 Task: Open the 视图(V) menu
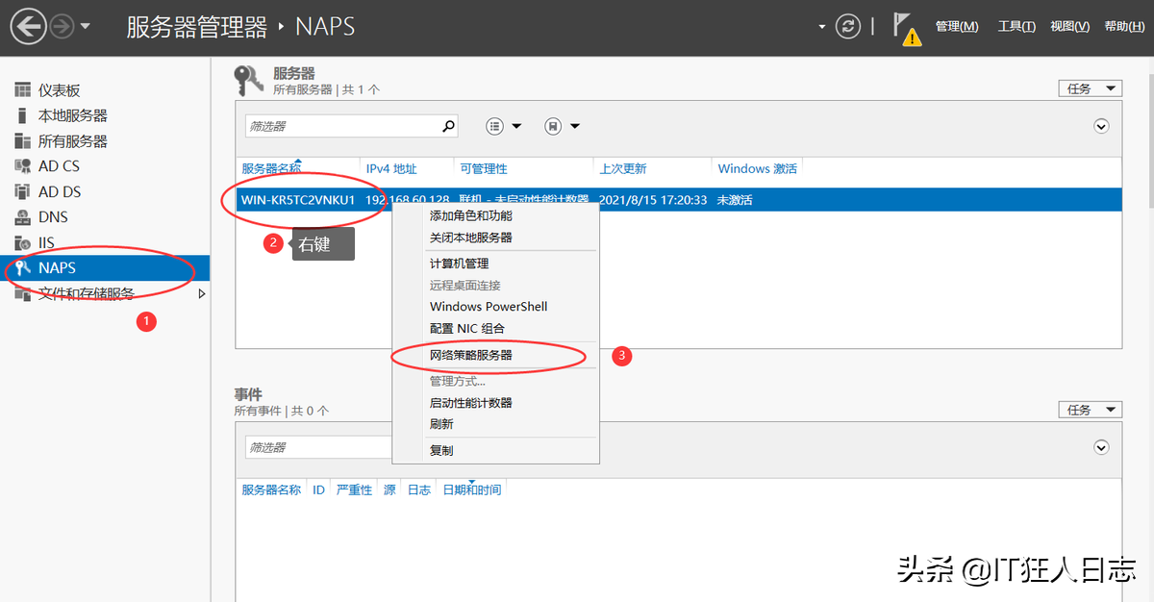click(1070, 27)
